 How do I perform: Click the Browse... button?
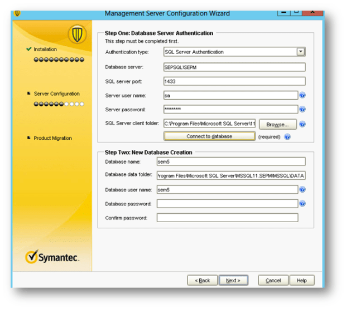277,124
